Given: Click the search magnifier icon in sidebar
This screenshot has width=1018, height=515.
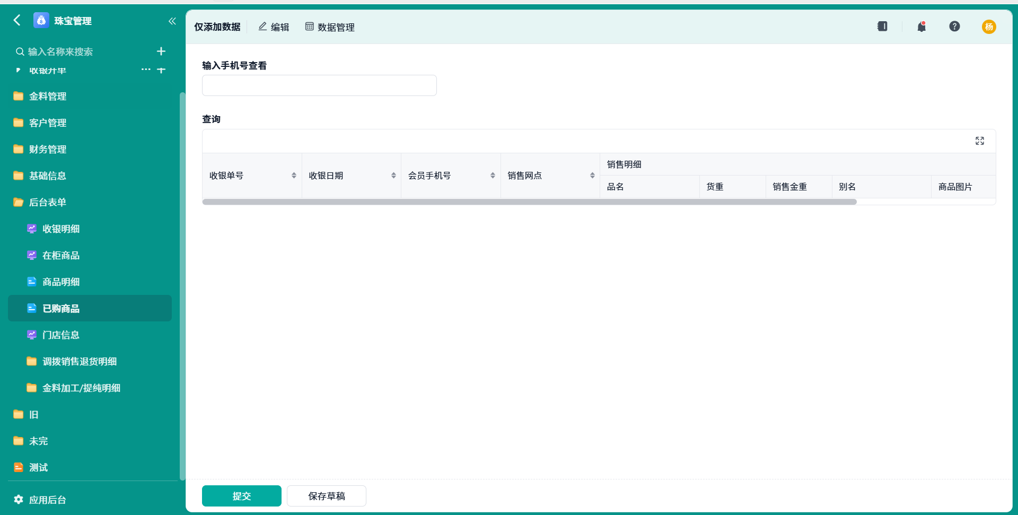Looking at the screenshot, I should (x=20, y=51).
